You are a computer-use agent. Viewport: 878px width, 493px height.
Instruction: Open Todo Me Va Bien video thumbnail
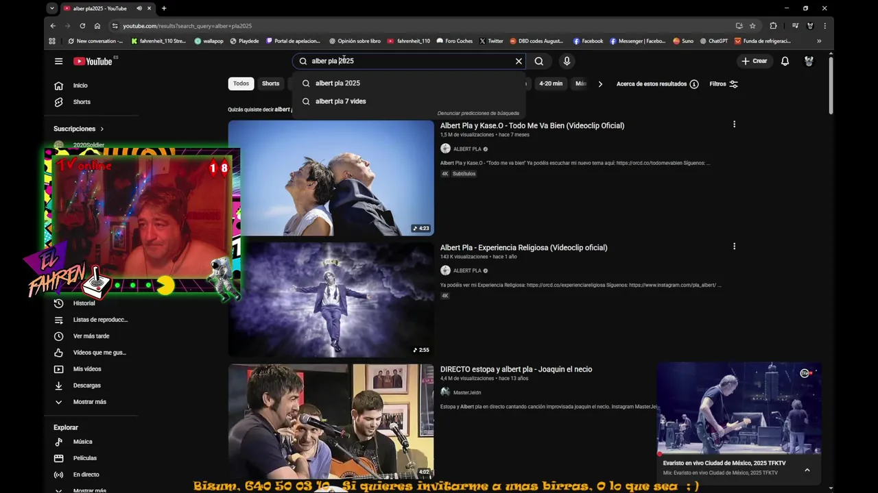(x=331, y=178)
